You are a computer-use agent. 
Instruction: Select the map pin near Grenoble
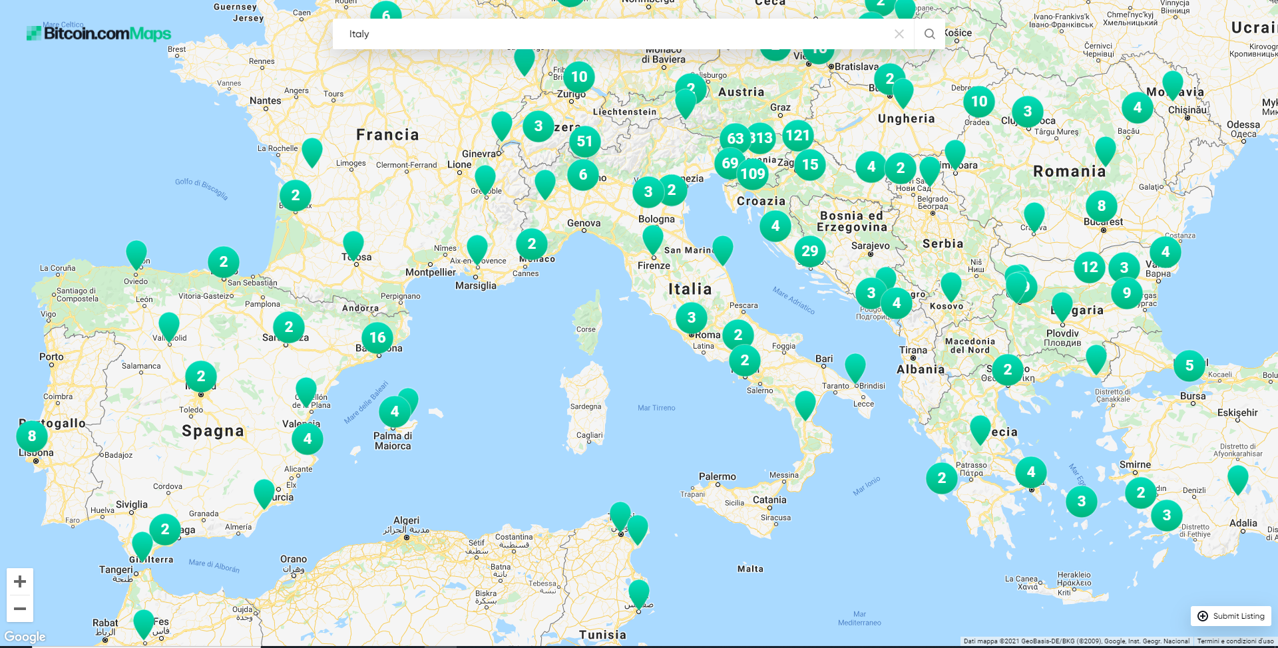coord(485,179)
